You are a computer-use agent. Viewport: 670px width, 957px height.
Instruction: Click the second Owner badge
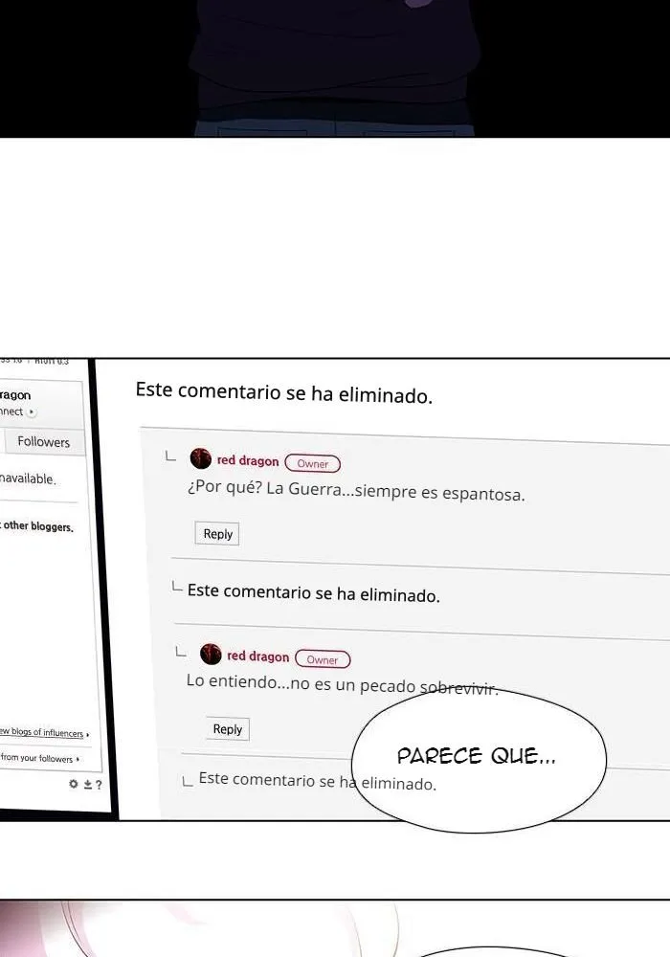click(x=323, y=659)
